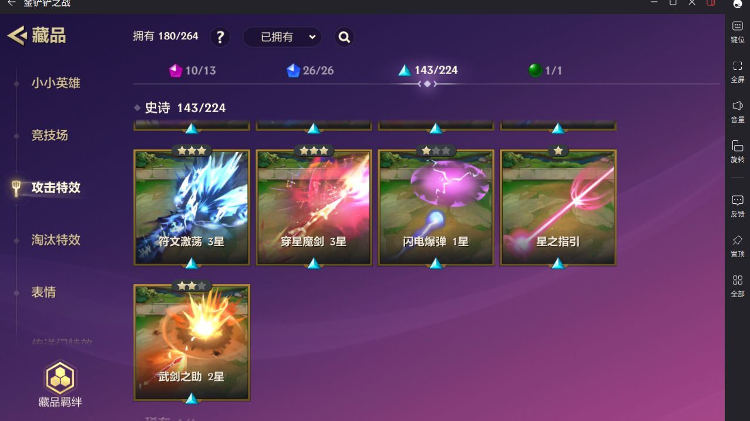Open the 全部 all-tools grid icon
750x421 pixels.
[x=738, y=280]
